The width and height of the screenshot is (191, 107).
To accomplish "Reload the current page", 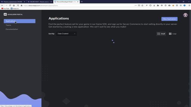I will pyautogui.click(x=10, y=5).
